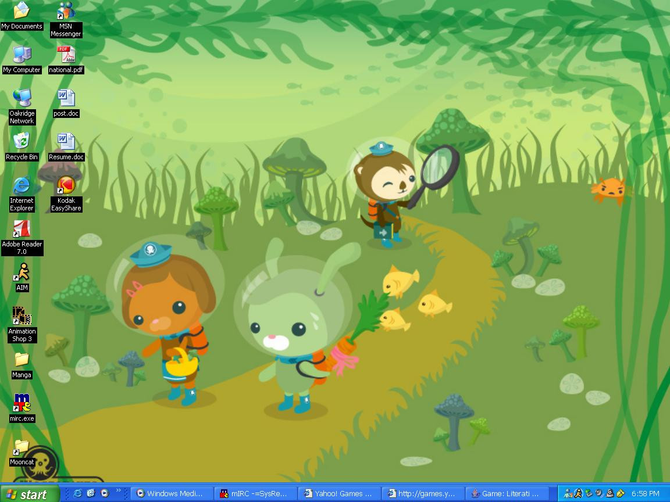The image size is (670, 502).
Task: Switch to Yahoo! Games taskbar window
Action: coord(338,493)
